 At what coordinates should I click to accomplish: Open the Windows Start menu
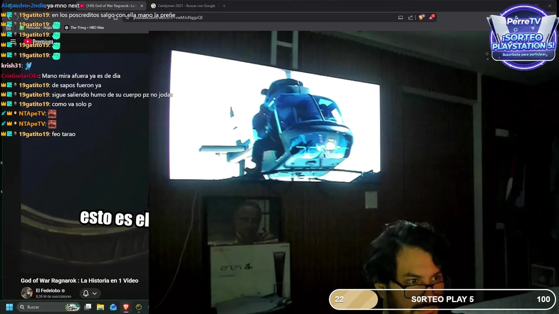point(9,307)
